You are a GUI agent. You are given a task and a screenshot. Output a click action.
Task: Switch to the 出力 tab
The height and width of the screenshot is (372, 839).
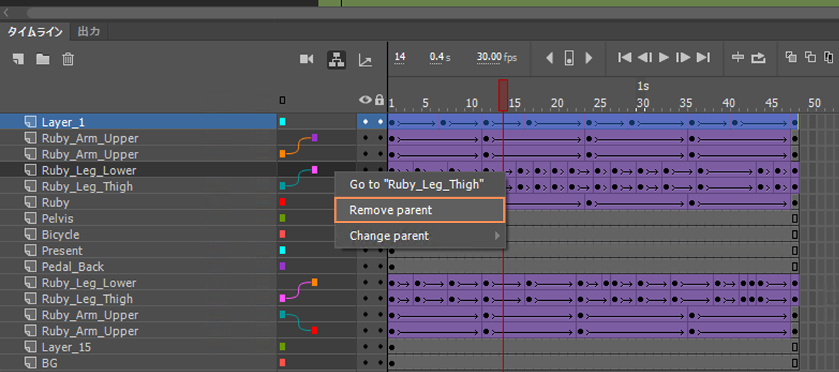pyautogui.click(x=88, y=31)
